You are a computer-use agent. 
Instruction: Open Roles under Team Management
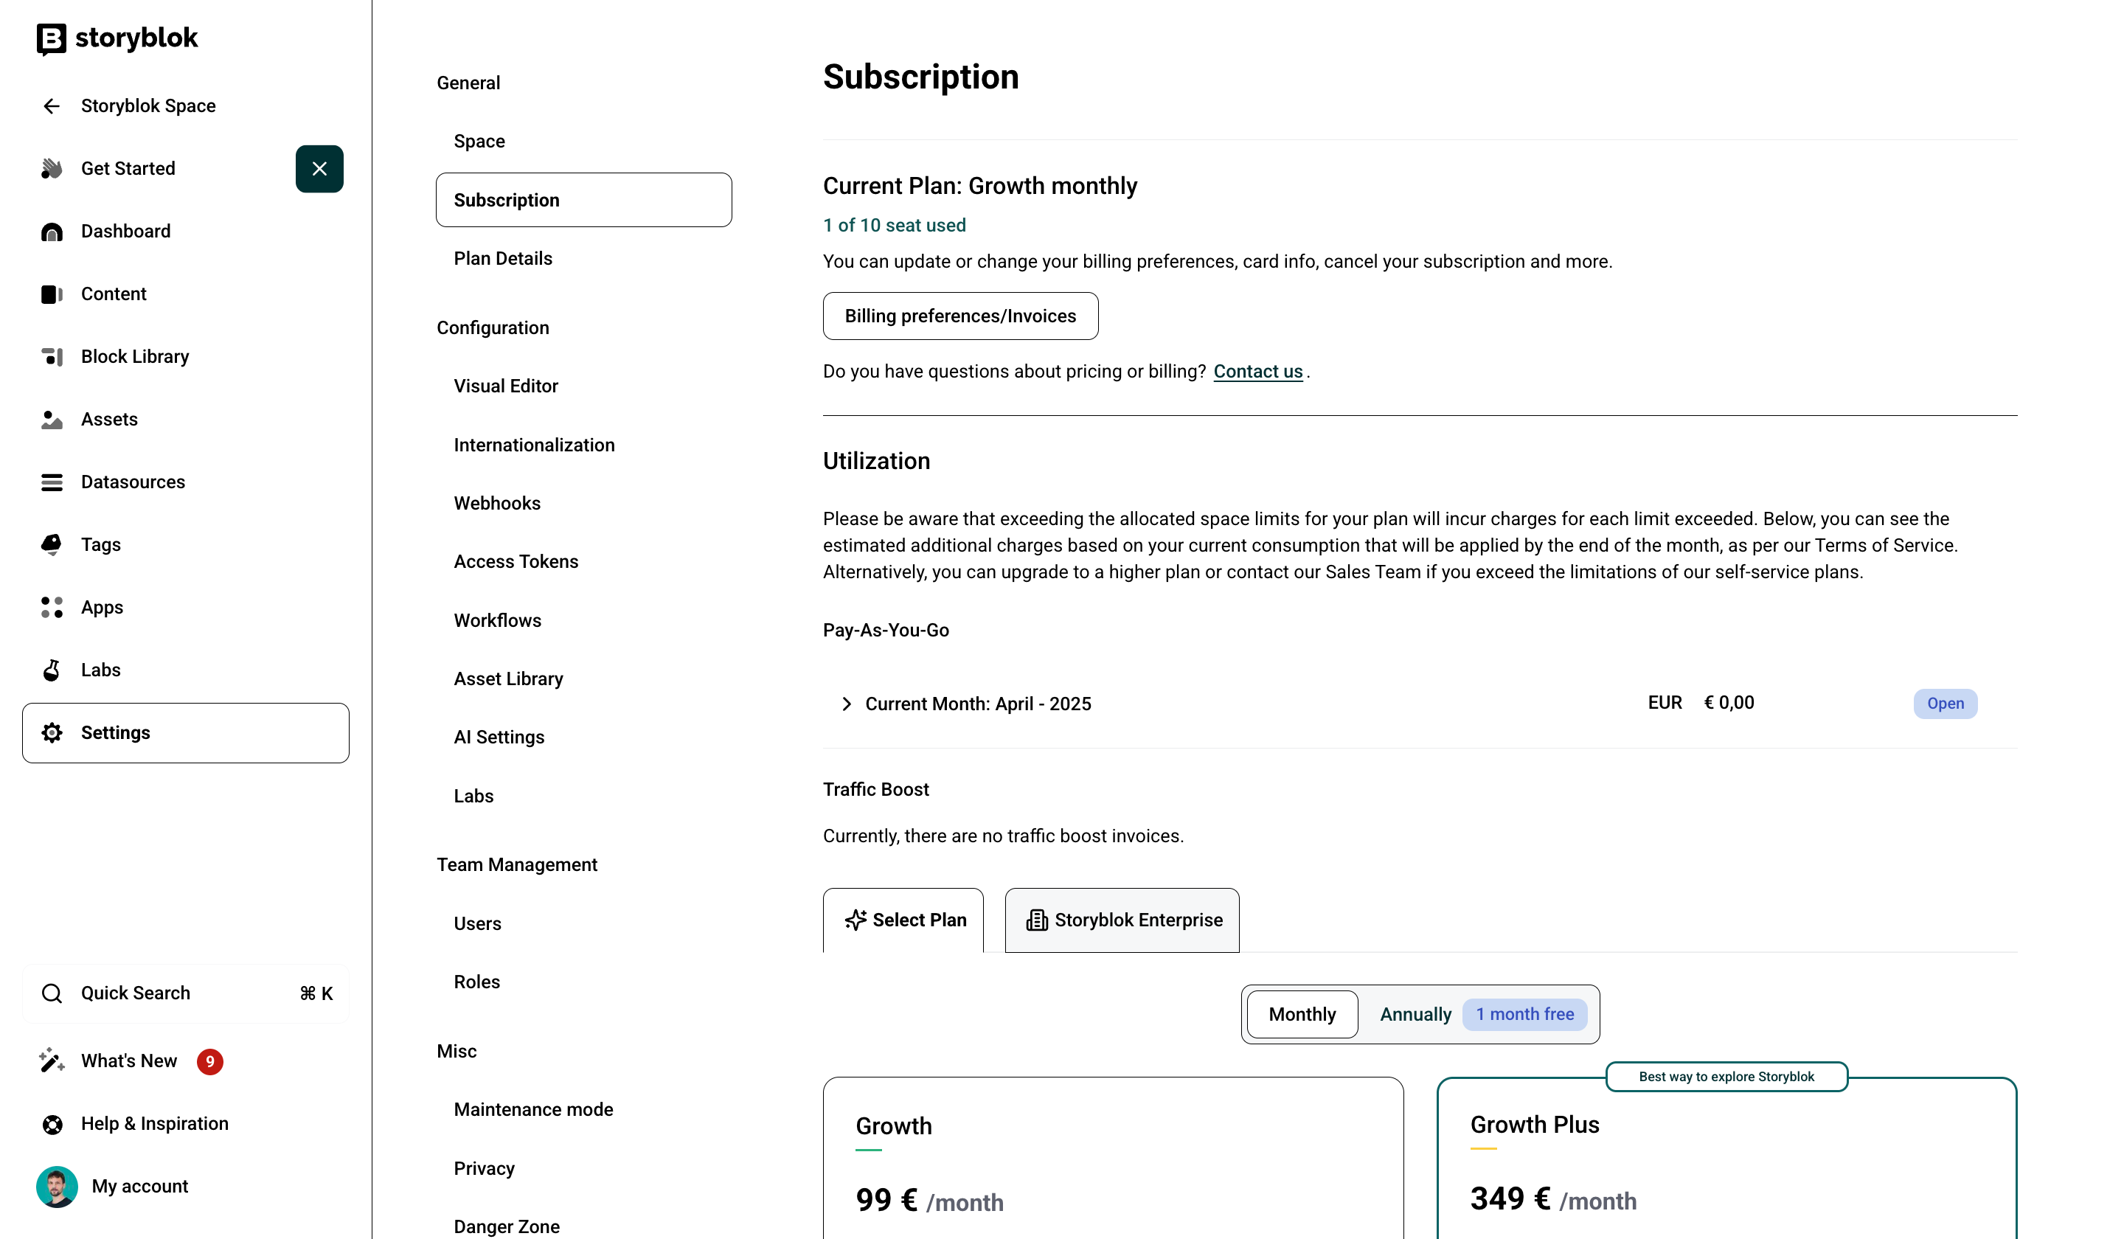(x=476, y=982)
